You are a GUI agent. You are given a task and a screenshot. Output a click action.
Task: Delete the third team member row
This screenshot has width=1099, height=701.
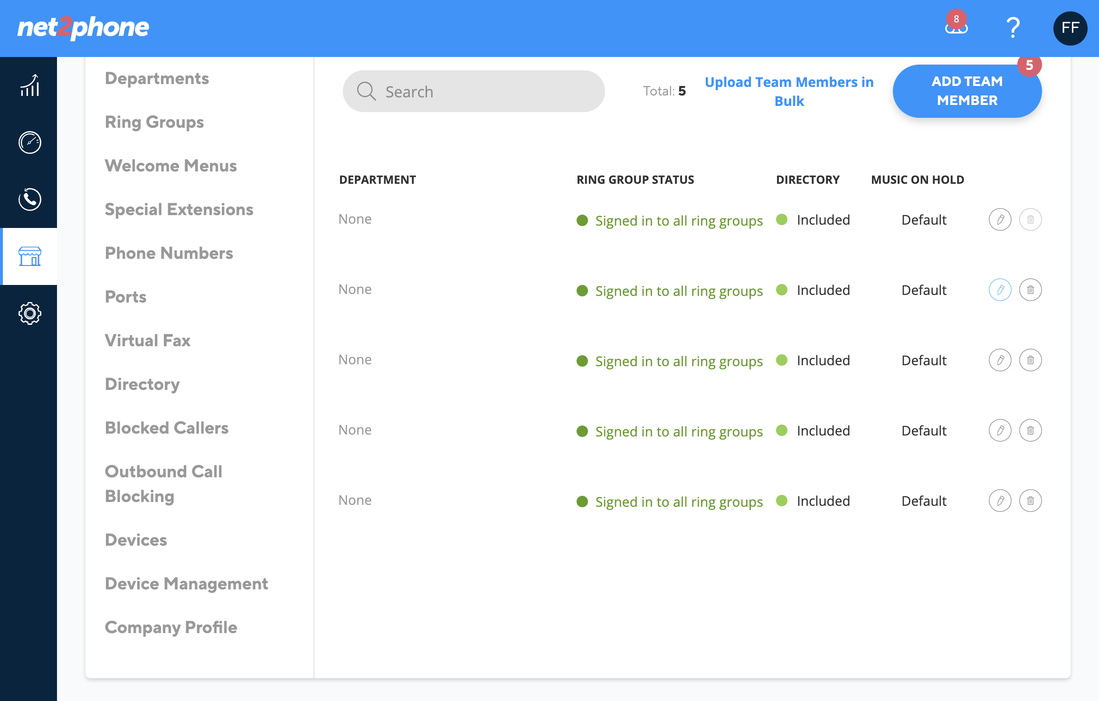(1031, 360)
